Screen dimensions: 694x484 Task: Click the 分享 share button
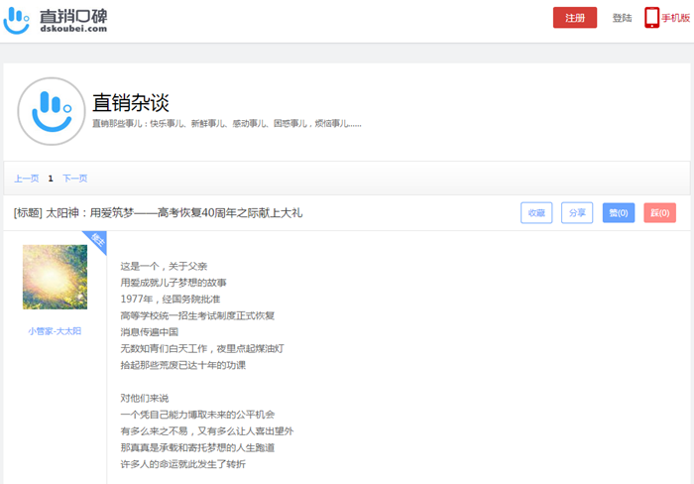pos(577,213)
